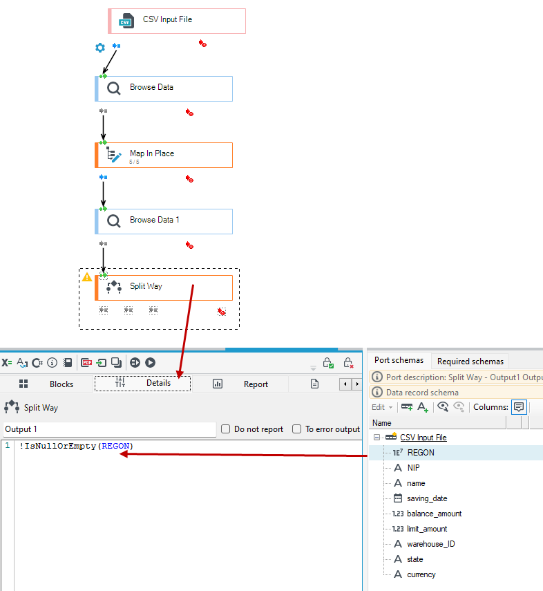This screenshot has height=591, width=543.
Task: Enable the Do not report checkbox
Action: click(226, 429)
